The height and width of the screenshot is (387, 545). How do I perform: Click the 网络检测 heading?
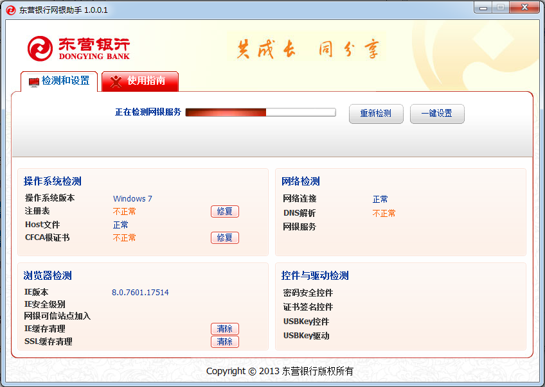(301, 181)
